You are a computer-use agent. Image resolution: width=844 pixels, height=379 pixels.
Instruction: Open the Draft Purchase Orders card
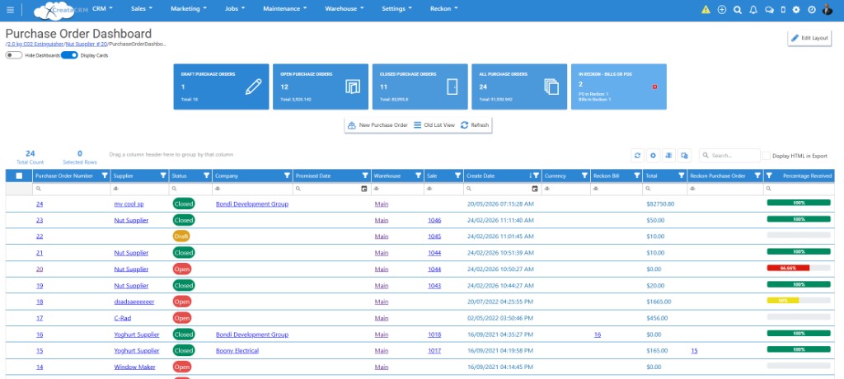click(221, 87)
